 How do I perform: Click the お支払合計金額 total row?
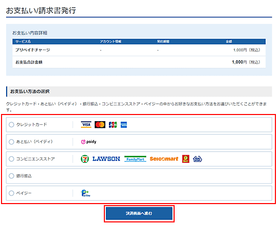[139, 62]
